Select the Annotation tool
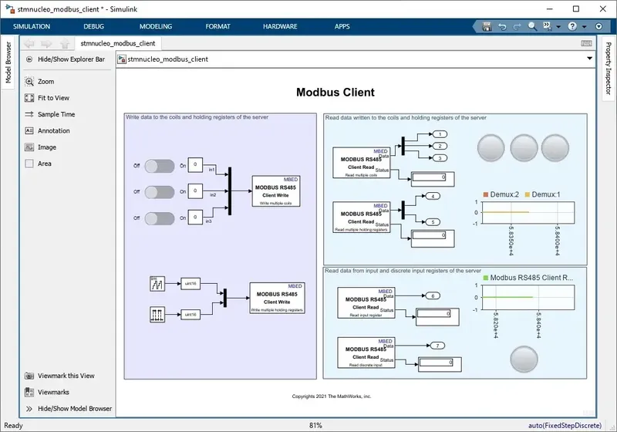This screenshot has width=617, height=432. click(47, 130)
